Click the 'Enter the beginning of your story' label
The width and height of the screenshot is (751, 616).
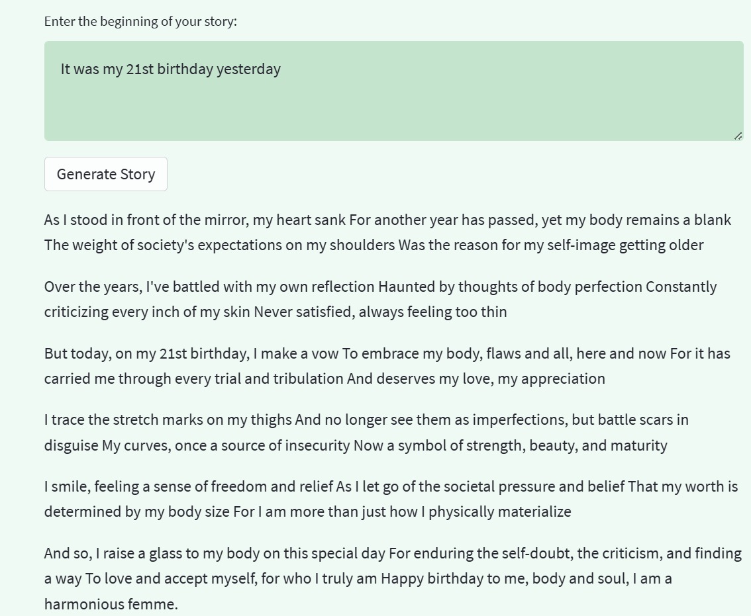pos(140,21)
